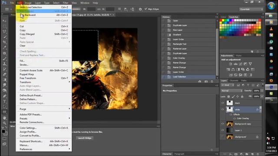This screenshot has height=156, width=278.
Task: Select the Eyedropper tool
Action: coord(4,47)
